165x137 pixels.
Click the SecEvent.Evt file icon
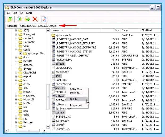click(54, 84)
